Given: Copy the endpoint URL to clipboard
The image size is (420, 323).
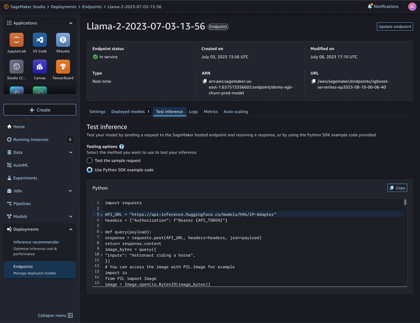Looking at the screenshot, I should [314, 81].
